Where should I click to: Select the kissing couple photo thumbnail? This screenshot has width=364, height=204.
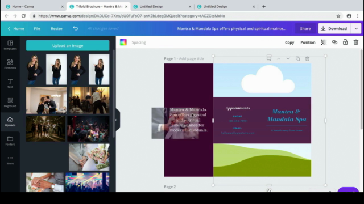pyautogui.click(x=47, y=100)
